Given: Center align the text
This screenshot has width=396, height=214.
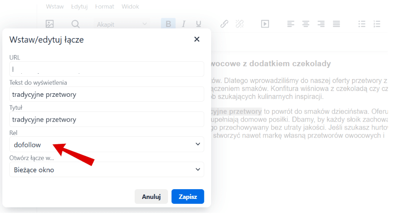Looking at the screenshot, I should pyautogui.click(x=306, y=24).
